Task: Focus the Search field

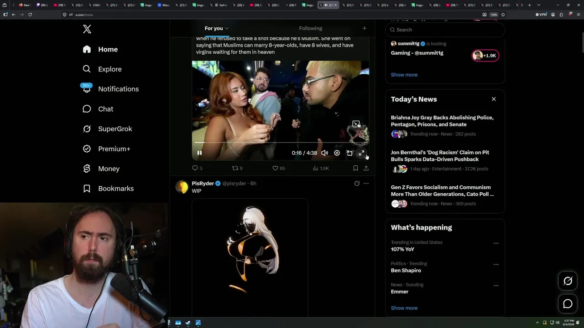Action: pos(445,30)
